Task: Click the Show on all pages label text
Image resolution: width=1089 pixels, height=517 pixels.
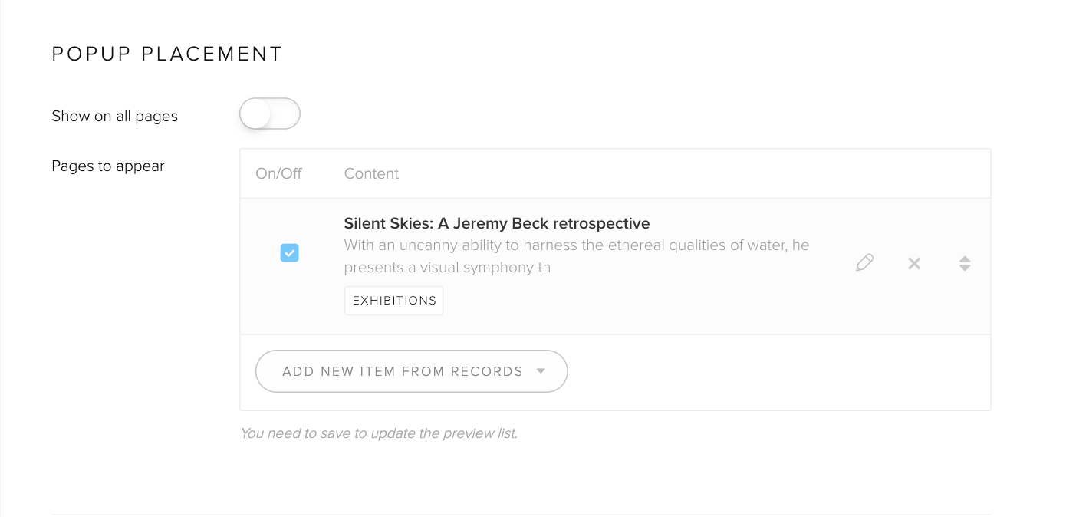Action: 114,116
